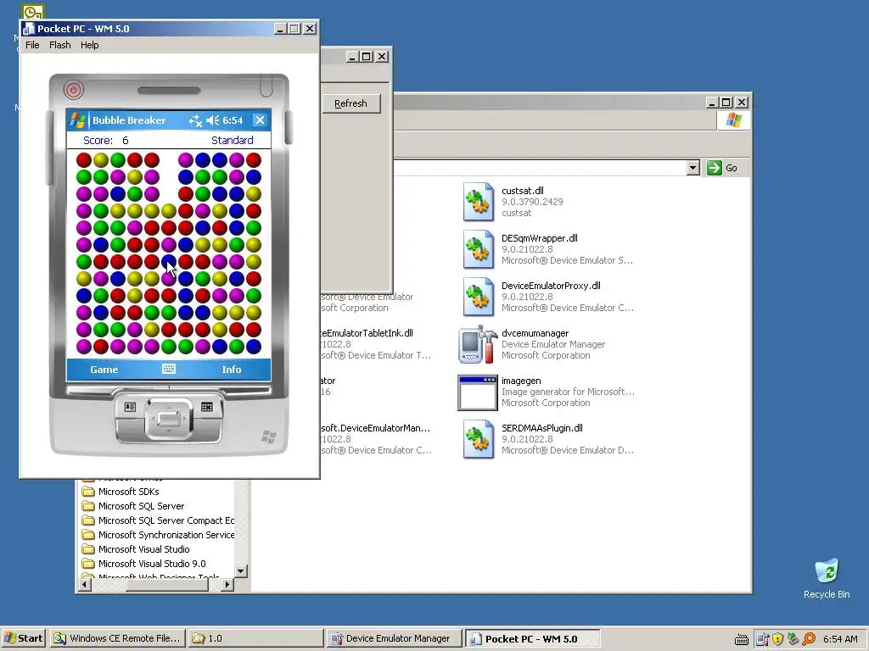Click the left soft key on the device
The image size is (869, 651).
(x=130, y=408)
